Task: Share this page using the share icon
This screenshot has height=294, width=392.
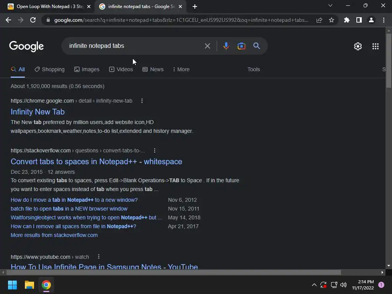Action: (x=319, y=20)
